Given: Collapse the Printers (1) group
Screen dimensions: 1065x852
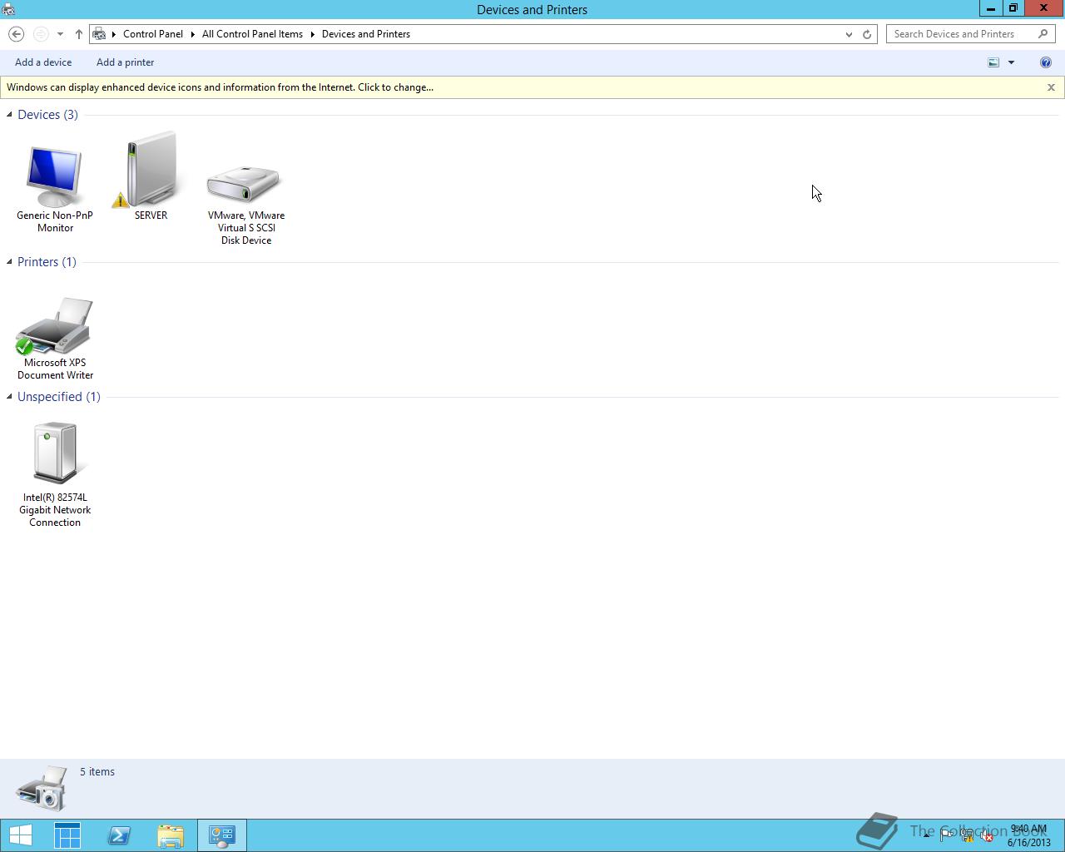Looking at the screenshot, I should tap(9, 262).
